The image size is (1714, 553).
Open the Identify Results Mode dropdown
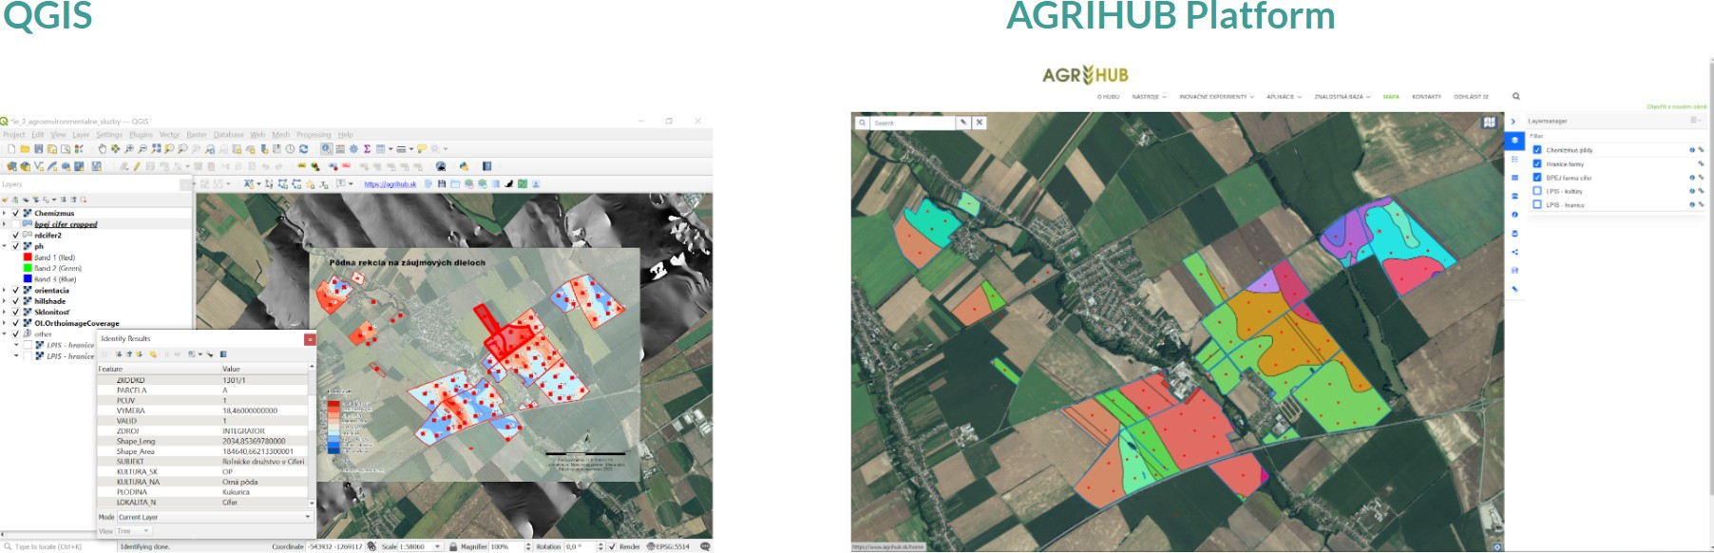pos(214,517)
